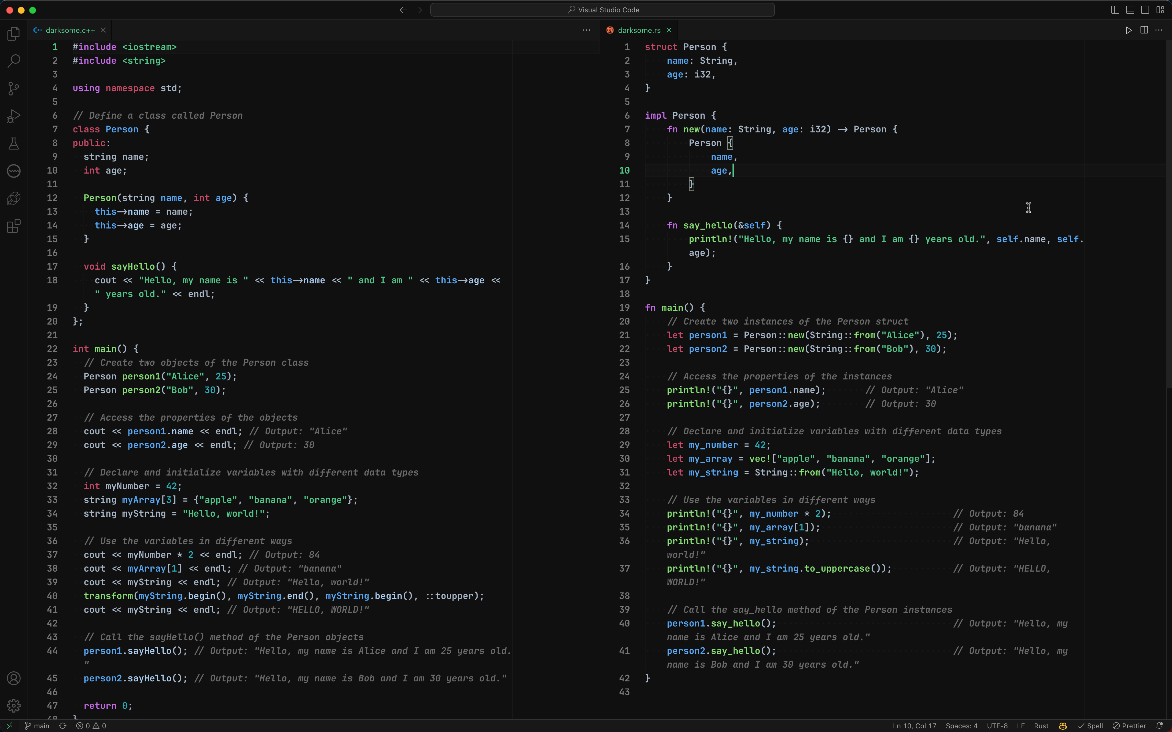Toggle the Primary Side Bar layout button
Image resolution: width=1172 pixels, height=732 pixels.
click(1115, 10)
